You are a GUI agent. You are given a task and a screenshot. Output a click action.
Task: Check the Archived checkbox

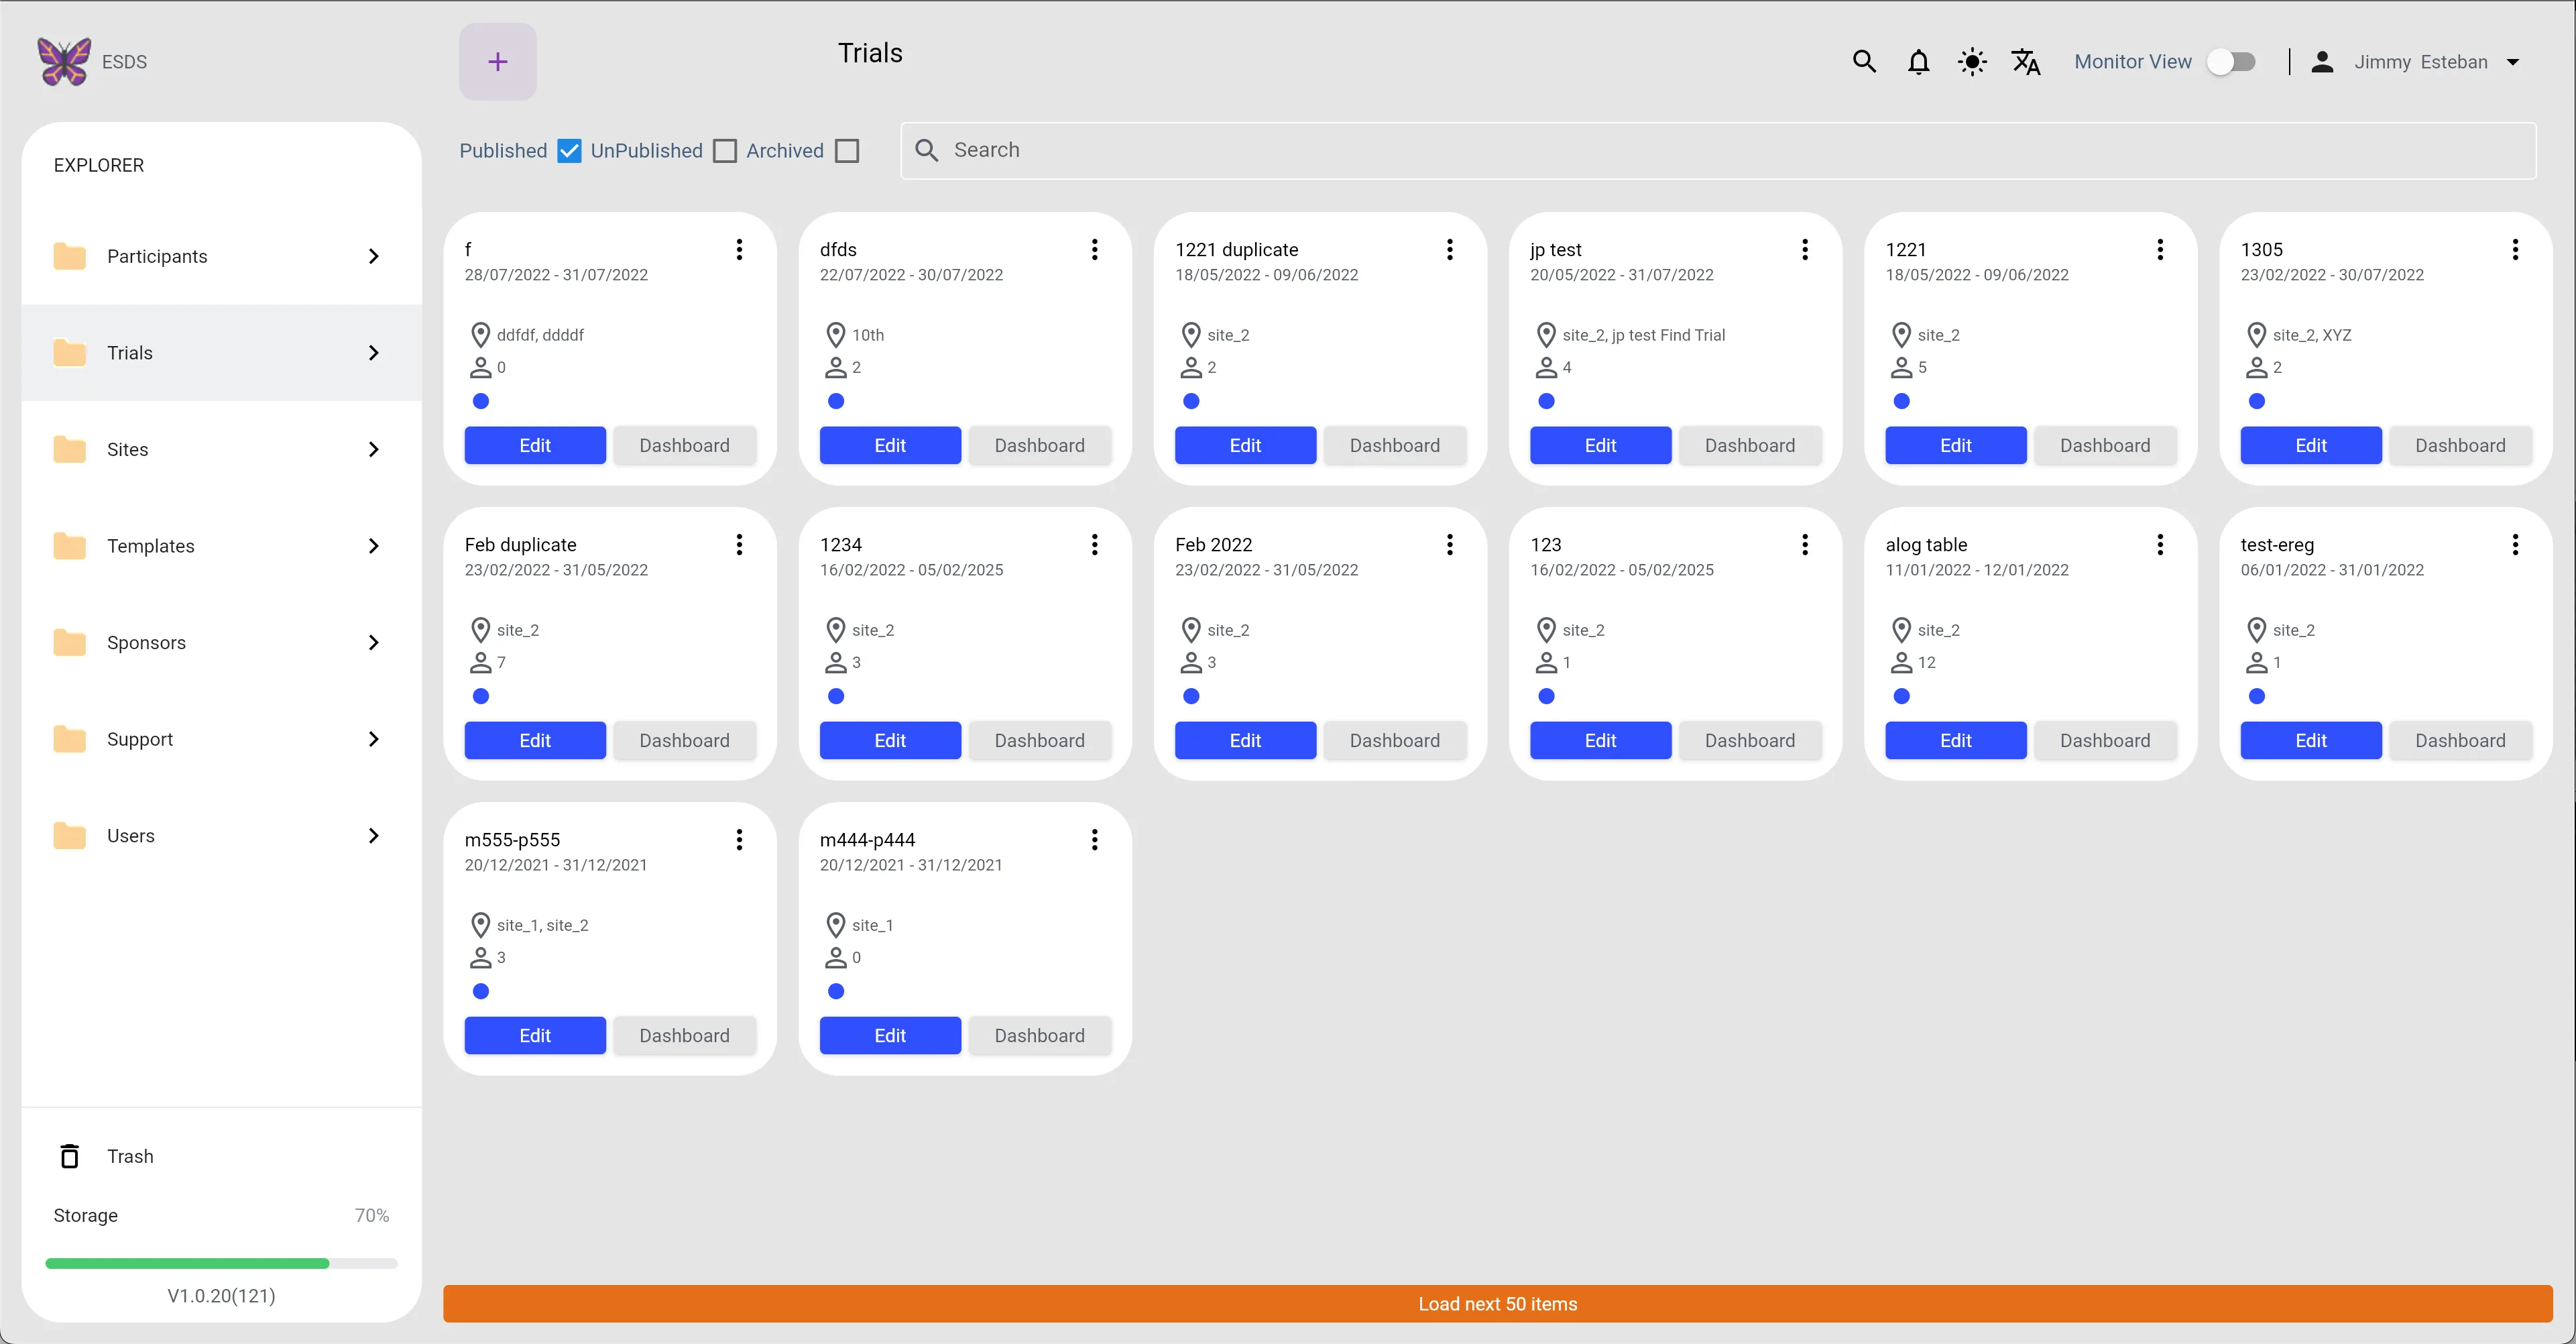click(x=847, y=151)
